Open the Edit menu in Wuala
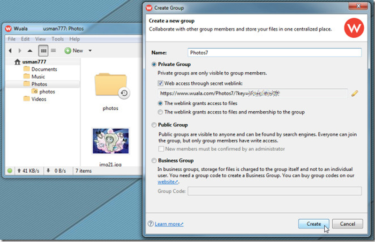375x242 pixels. coord(25,39)
